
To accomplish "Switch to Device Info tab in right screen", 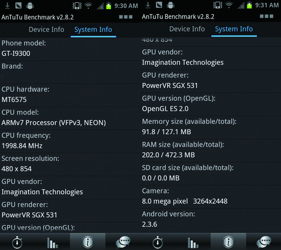I will tap(187, 29).
